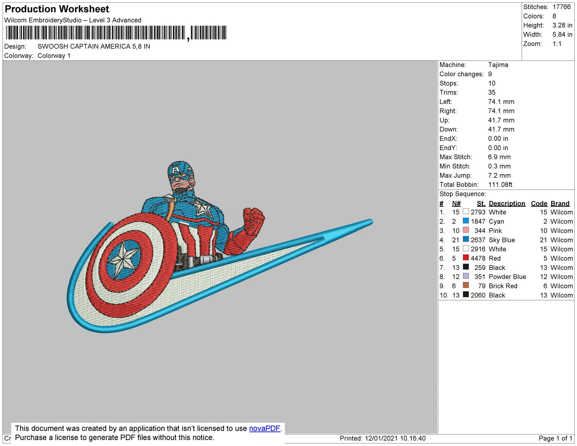Click the N# column header
577x446 pixels.
click(x=456, y=203)
